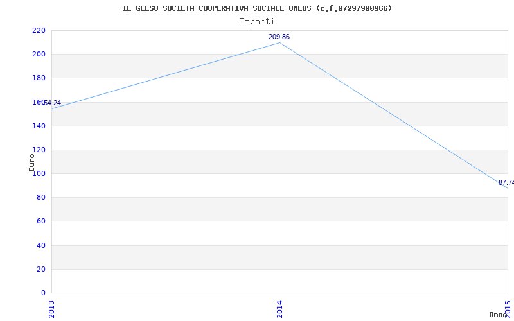The height and width of the screenshot is (321, 514).
Task: Click the chart title with IL GELSO
Action: (x=257, y=8)
